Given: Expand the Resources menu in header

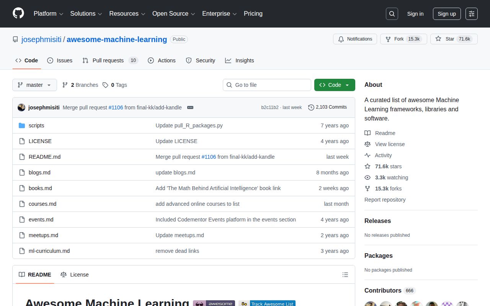Looking at the screenshot, I should 127,14.
